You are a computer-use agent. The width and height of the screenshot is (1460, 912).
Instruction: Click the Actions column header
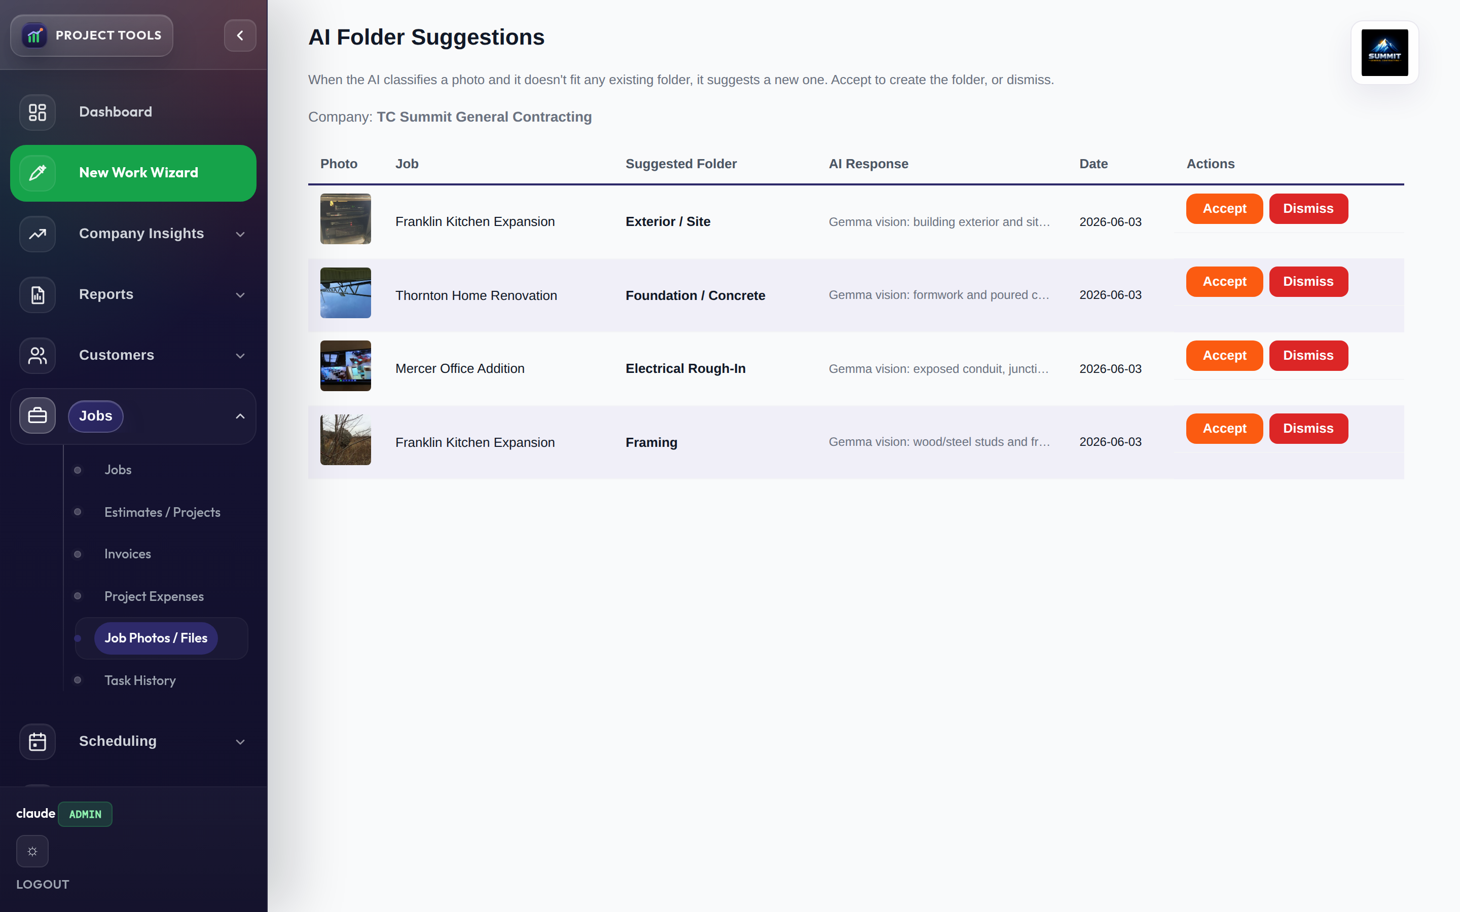click(x=1210, y=164)
